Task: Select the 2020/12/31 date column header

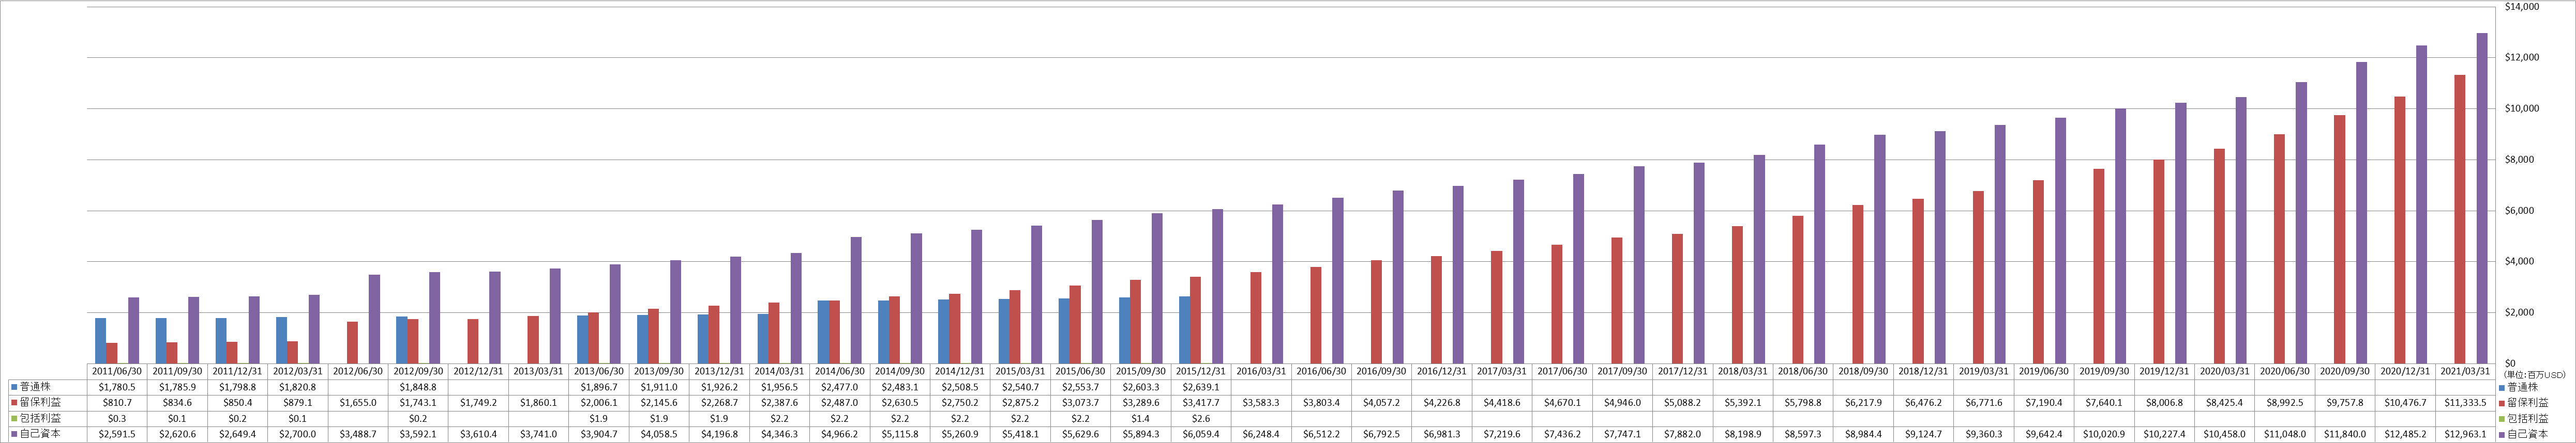Action: point(2405,371)
